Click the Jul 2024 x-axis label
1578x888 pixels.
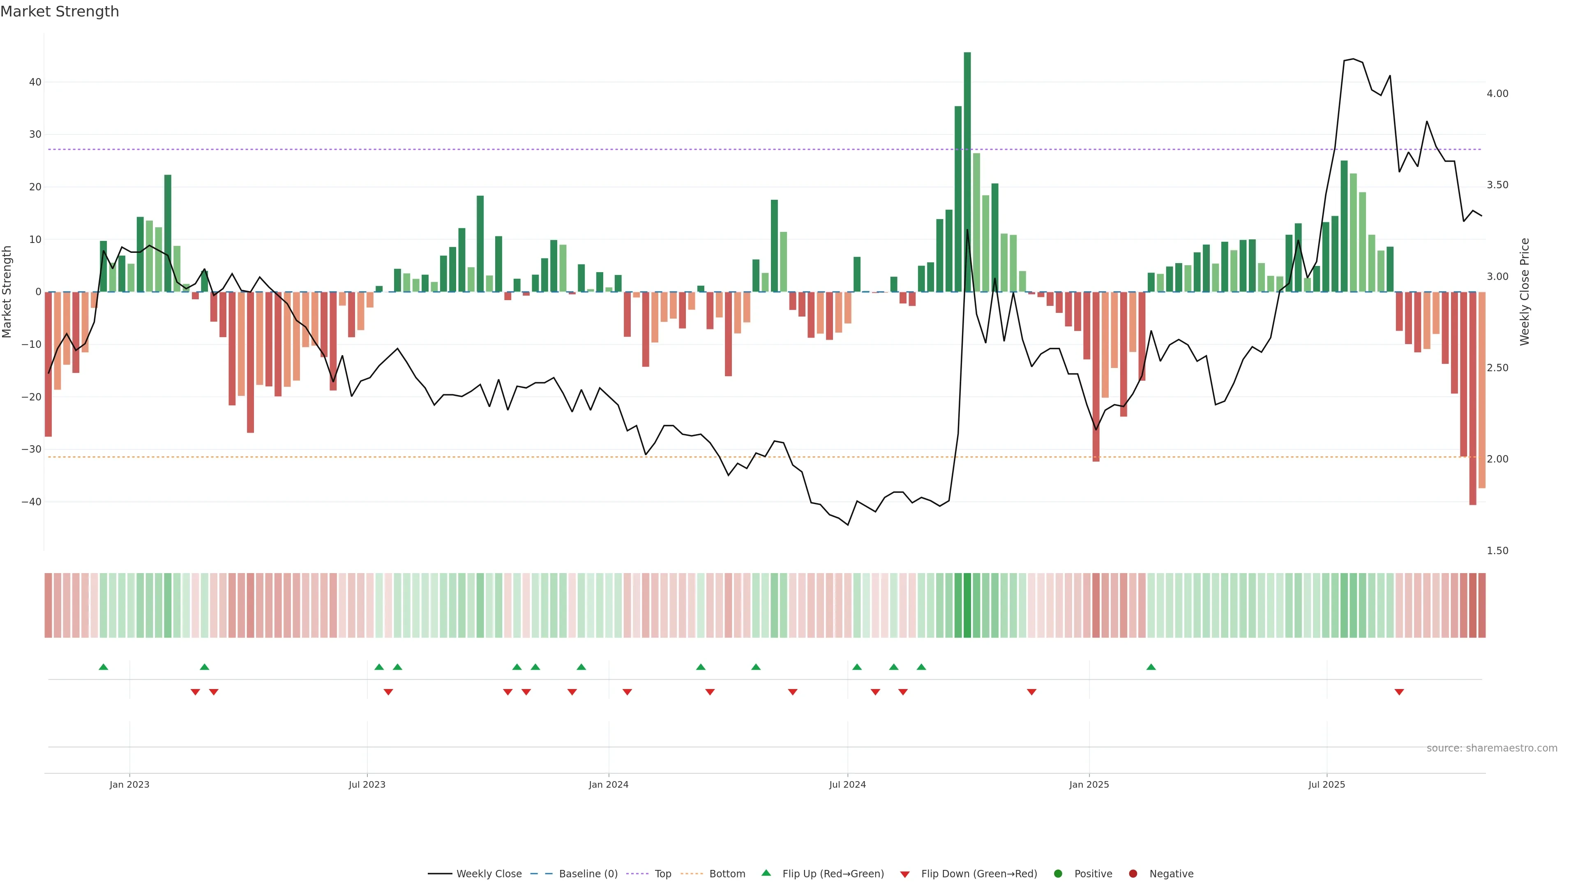[x=847, y=784]
